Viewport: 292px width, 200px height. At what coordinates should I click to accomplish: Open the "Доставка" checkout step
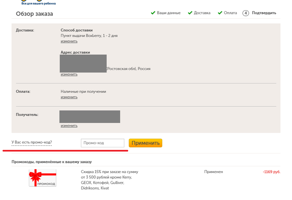[202, 13]
